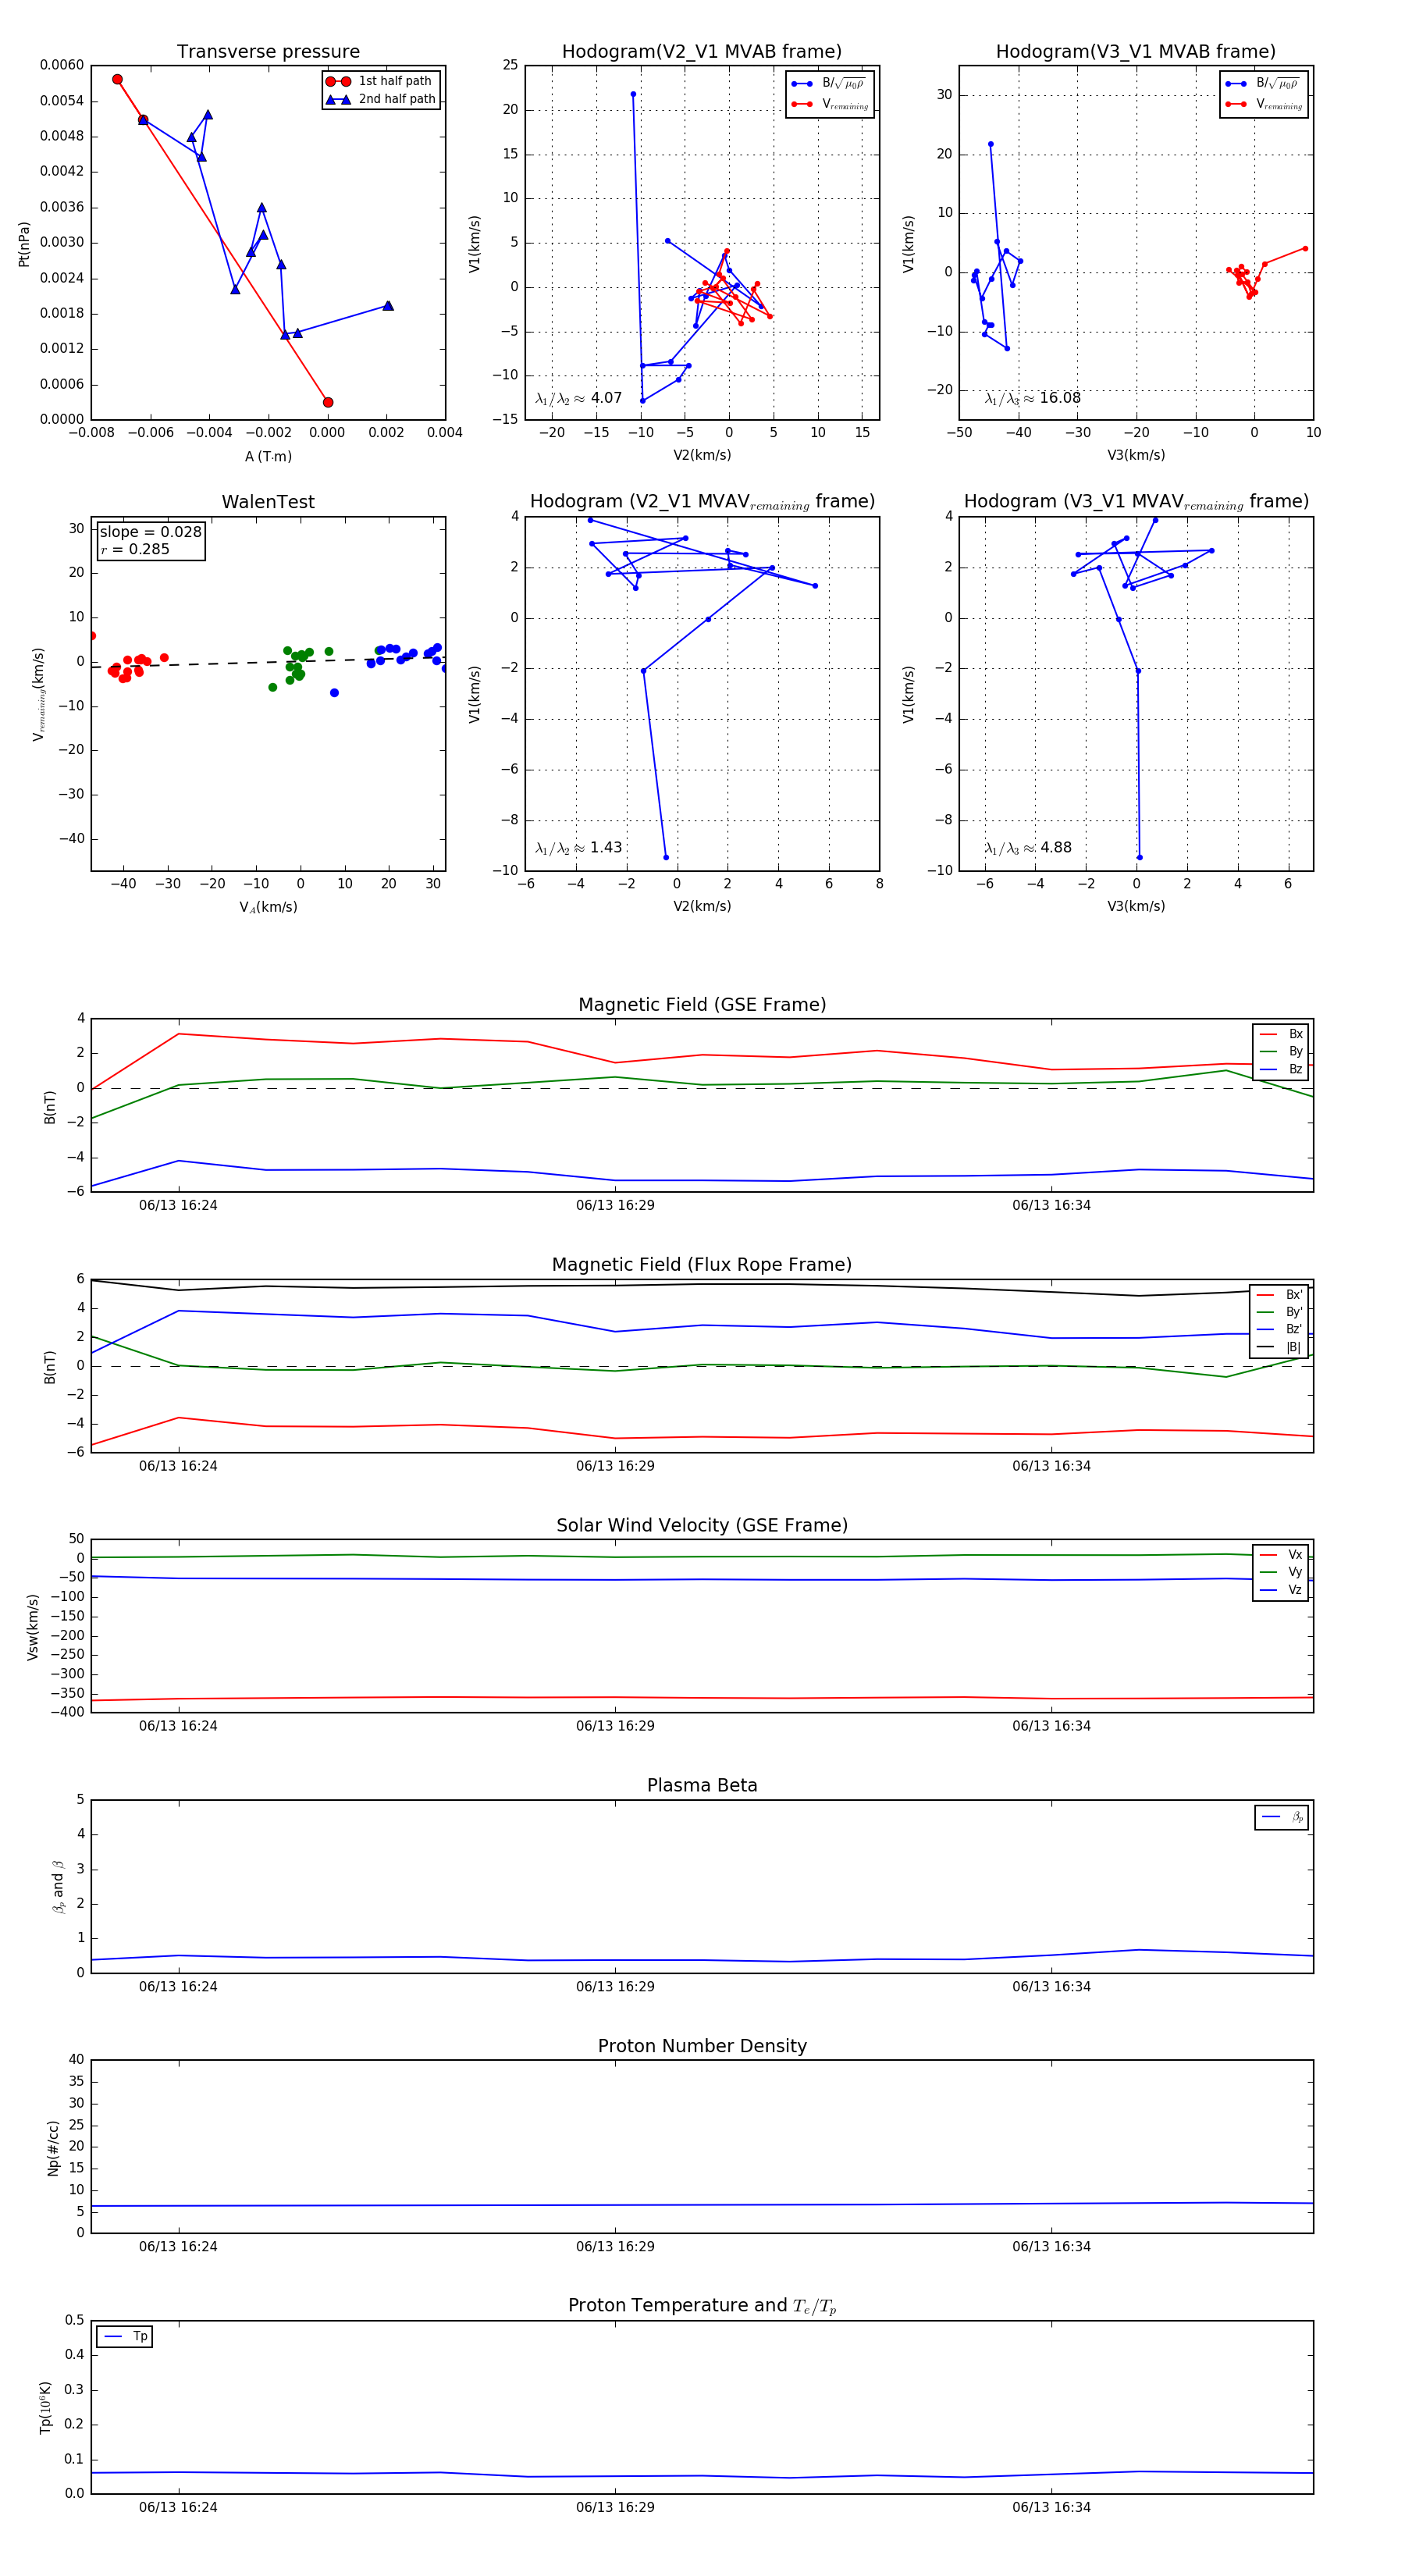1405x2576 pixels.
Task: Click the "Magnetic Field (GSE Frame)" title
Action: click(x=702, y=1005)
